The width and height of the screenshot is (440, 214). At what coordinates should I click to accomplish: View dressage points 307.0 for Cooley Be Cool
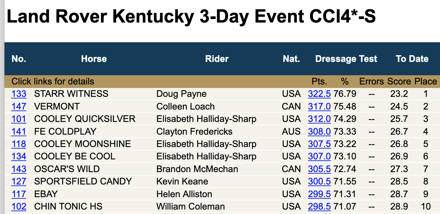point(319,157)
